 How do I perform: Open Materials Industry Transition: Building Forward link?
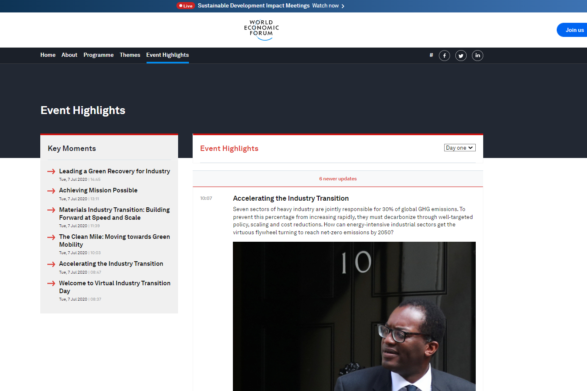pos(115,214)
